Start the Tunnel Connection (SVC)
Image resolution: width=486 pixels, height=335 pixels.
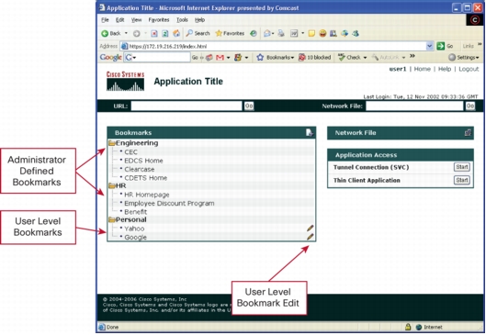click(x=462, y=167)
